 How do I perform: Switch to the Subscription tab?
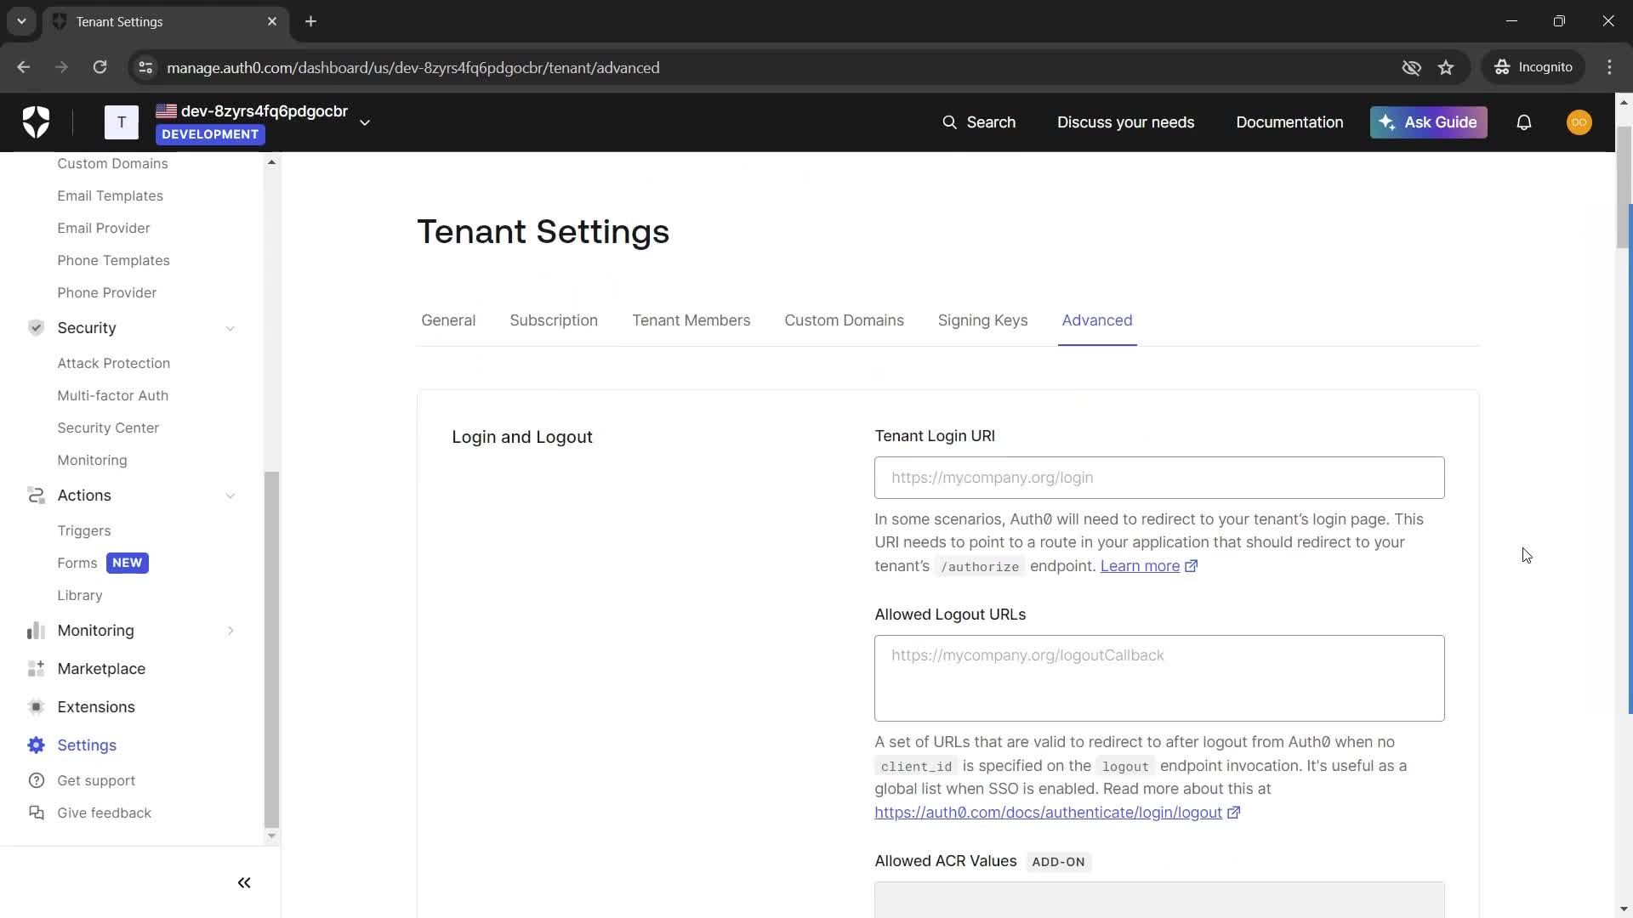[x=554, y=320]
